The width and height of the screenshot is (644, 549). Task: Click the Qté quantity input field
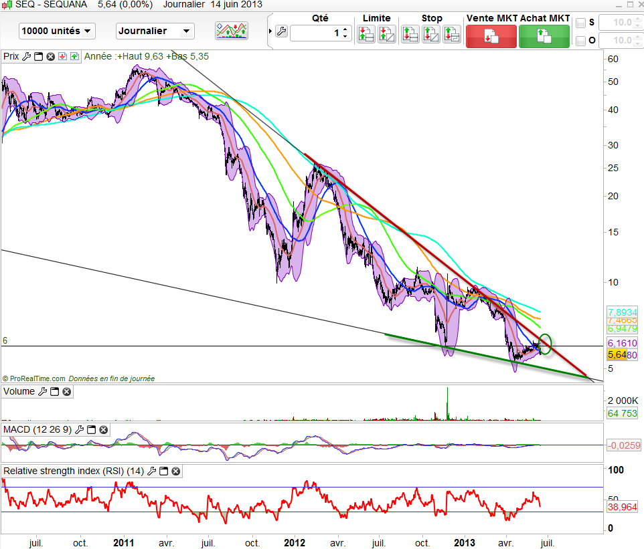click(316, 32)
